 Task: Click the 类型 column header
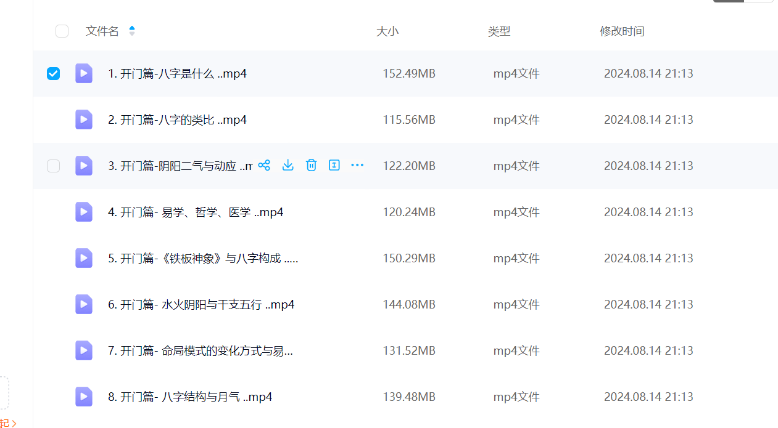(x=499, y=31)
